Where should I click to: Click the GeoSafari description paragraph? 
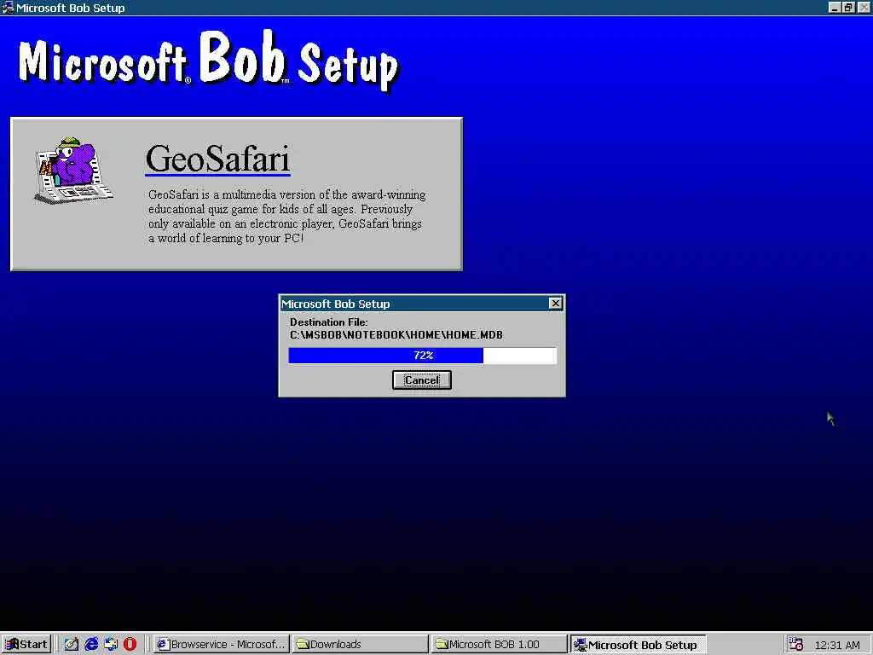coord(286,216)
